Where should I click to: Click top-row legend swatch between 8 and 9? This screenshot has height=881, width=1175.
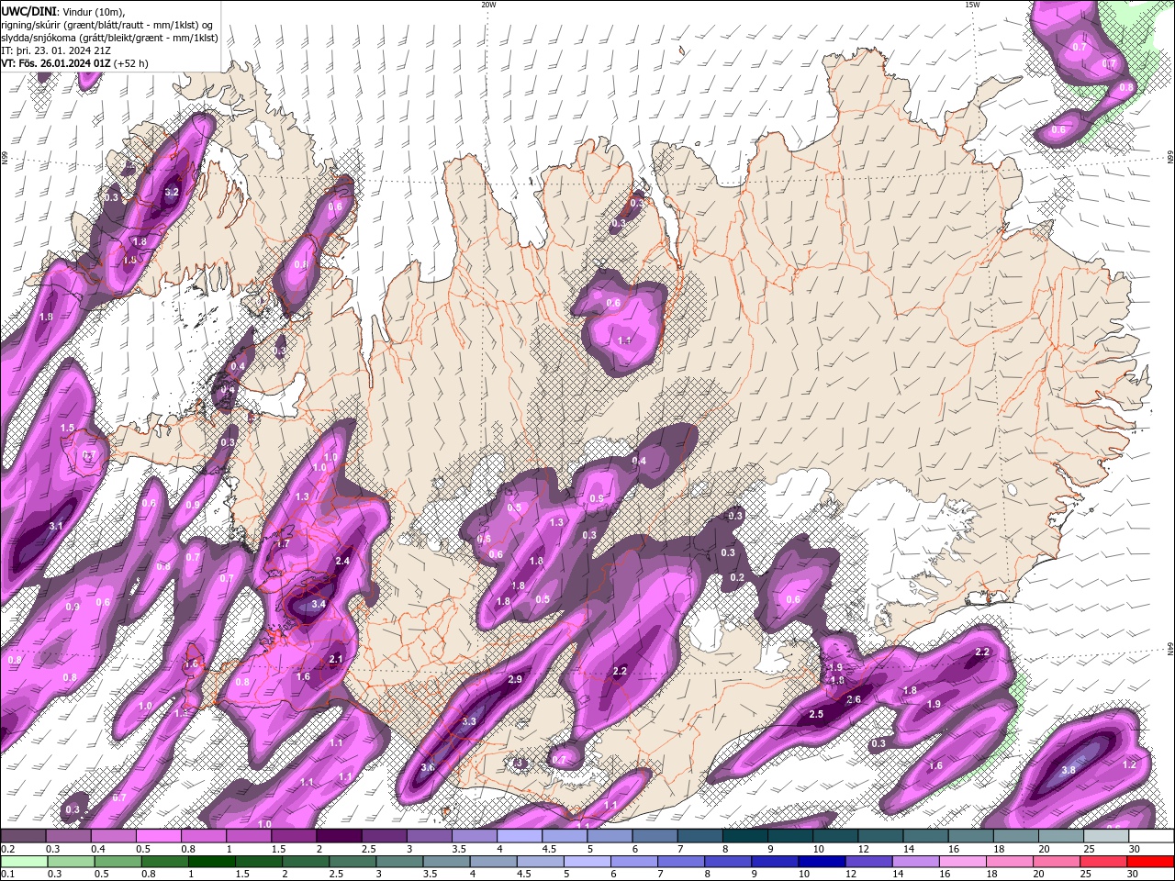pyautogui.click(x=745, y=836)
